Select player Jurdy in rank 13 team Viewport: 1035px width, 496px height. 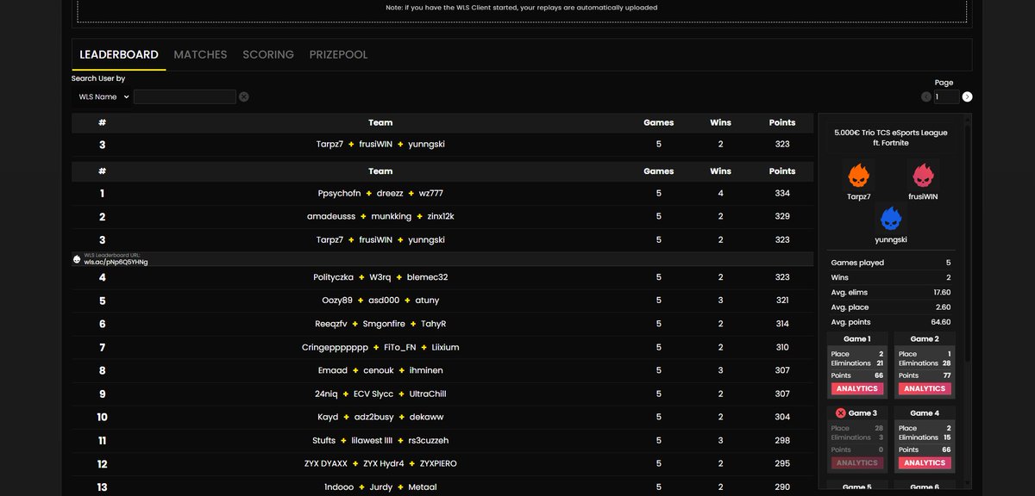tap(380, 487)
